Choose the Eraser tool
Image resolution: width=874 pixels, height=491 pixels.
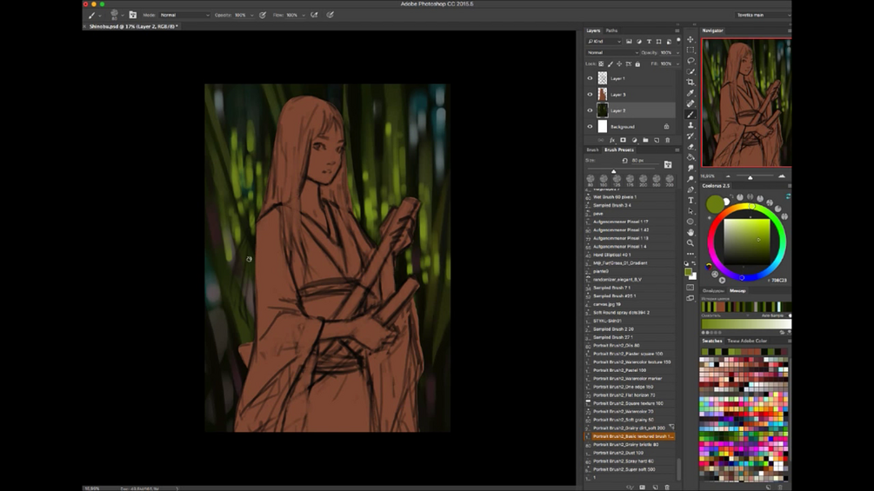click(691, 147)
